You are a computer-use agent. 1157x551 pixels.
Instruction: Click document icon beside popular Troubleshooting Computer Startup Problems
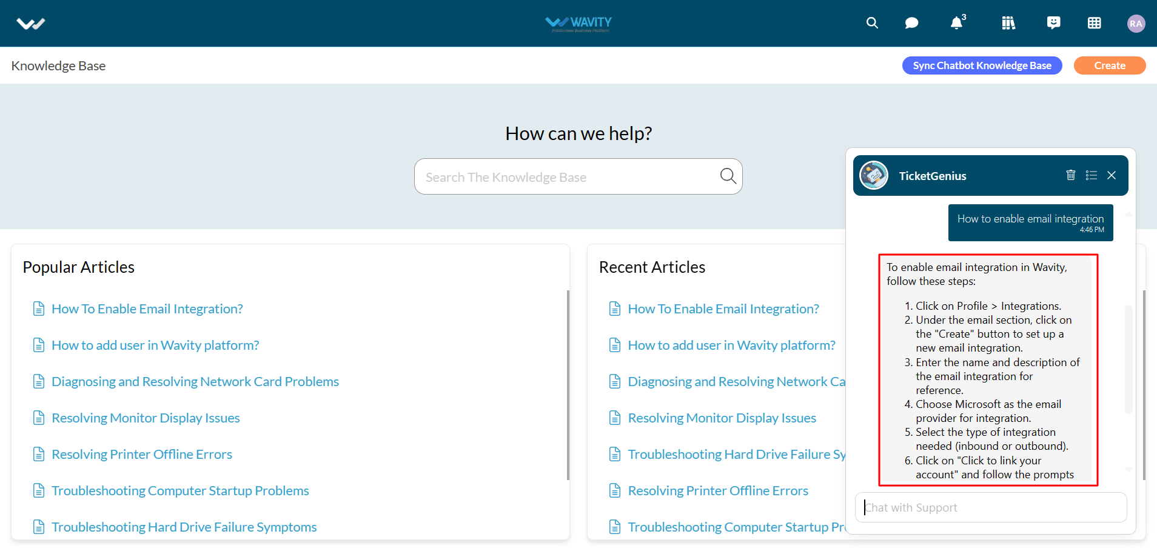(39, 490)
